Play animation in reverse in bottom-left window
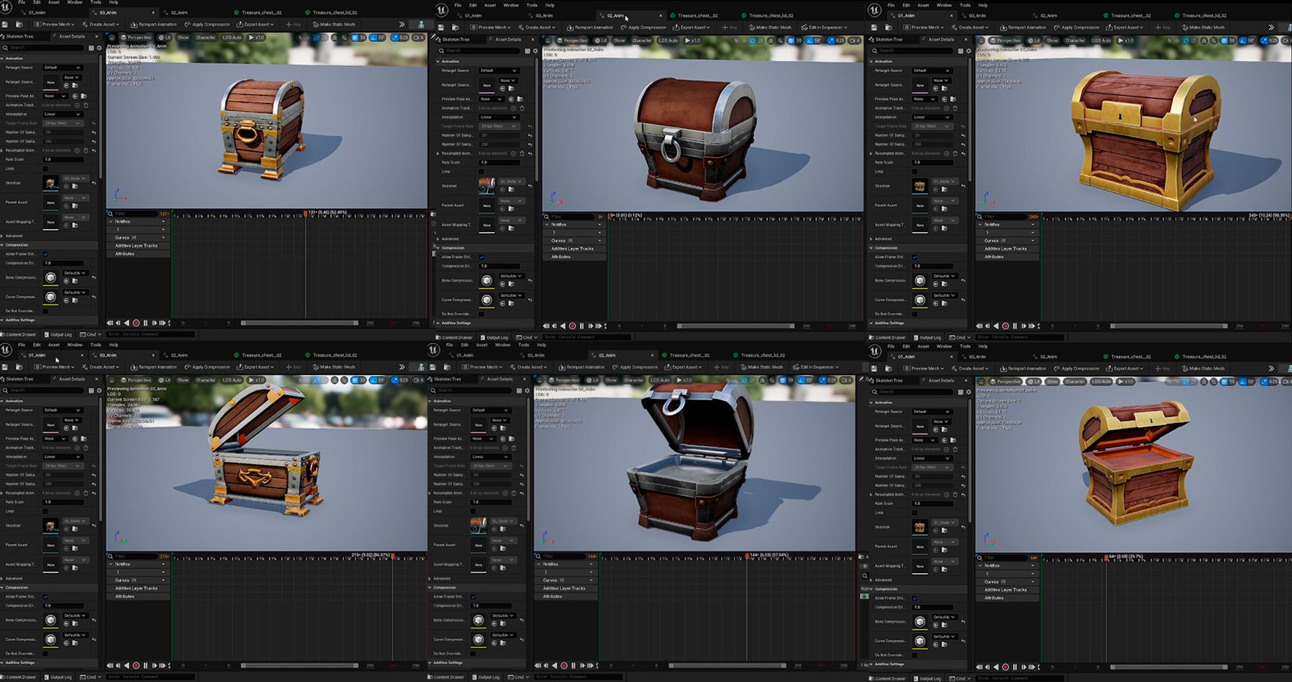 127,665
